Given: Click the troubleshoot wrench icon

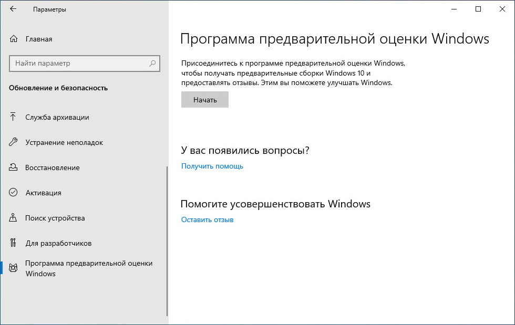Looking at the screenshot, I should coord(13,142).
